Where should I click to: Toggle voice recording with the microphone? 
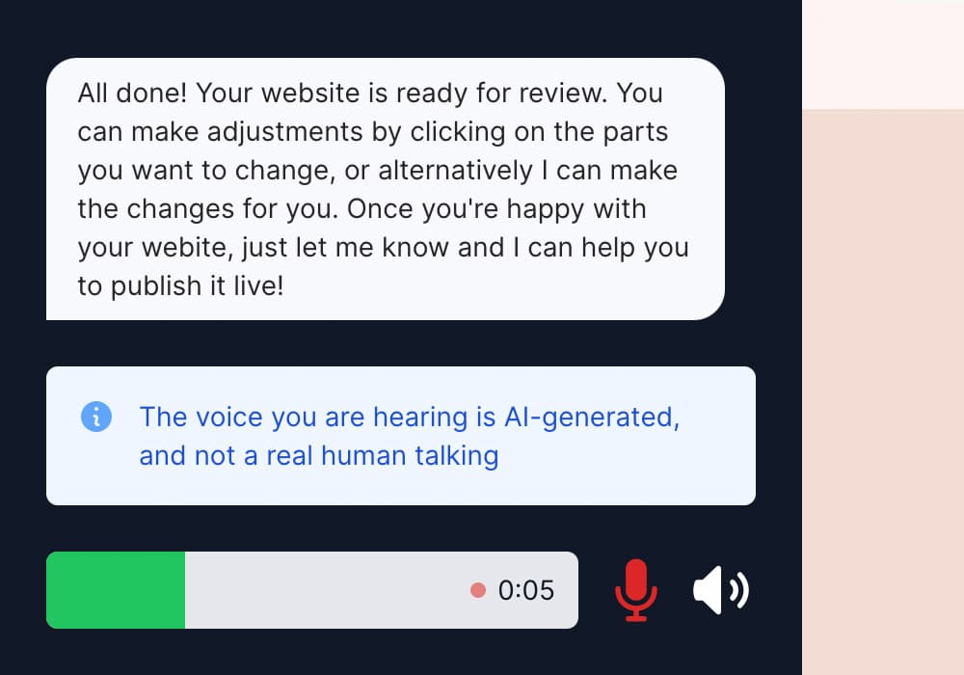(x=636, y=590)
